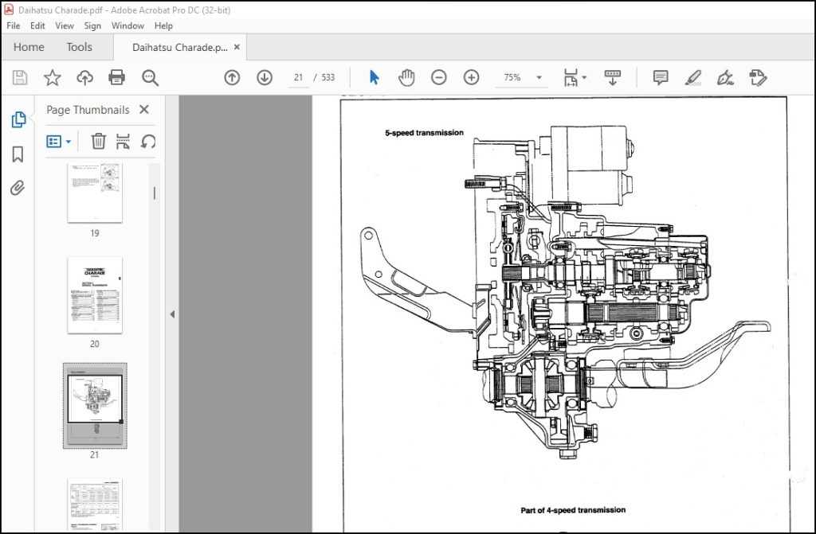Image resolution: width=816 pixels, height=534 pixels.
Task: Click the scrolling mode read icon
Action: [613, 77]
